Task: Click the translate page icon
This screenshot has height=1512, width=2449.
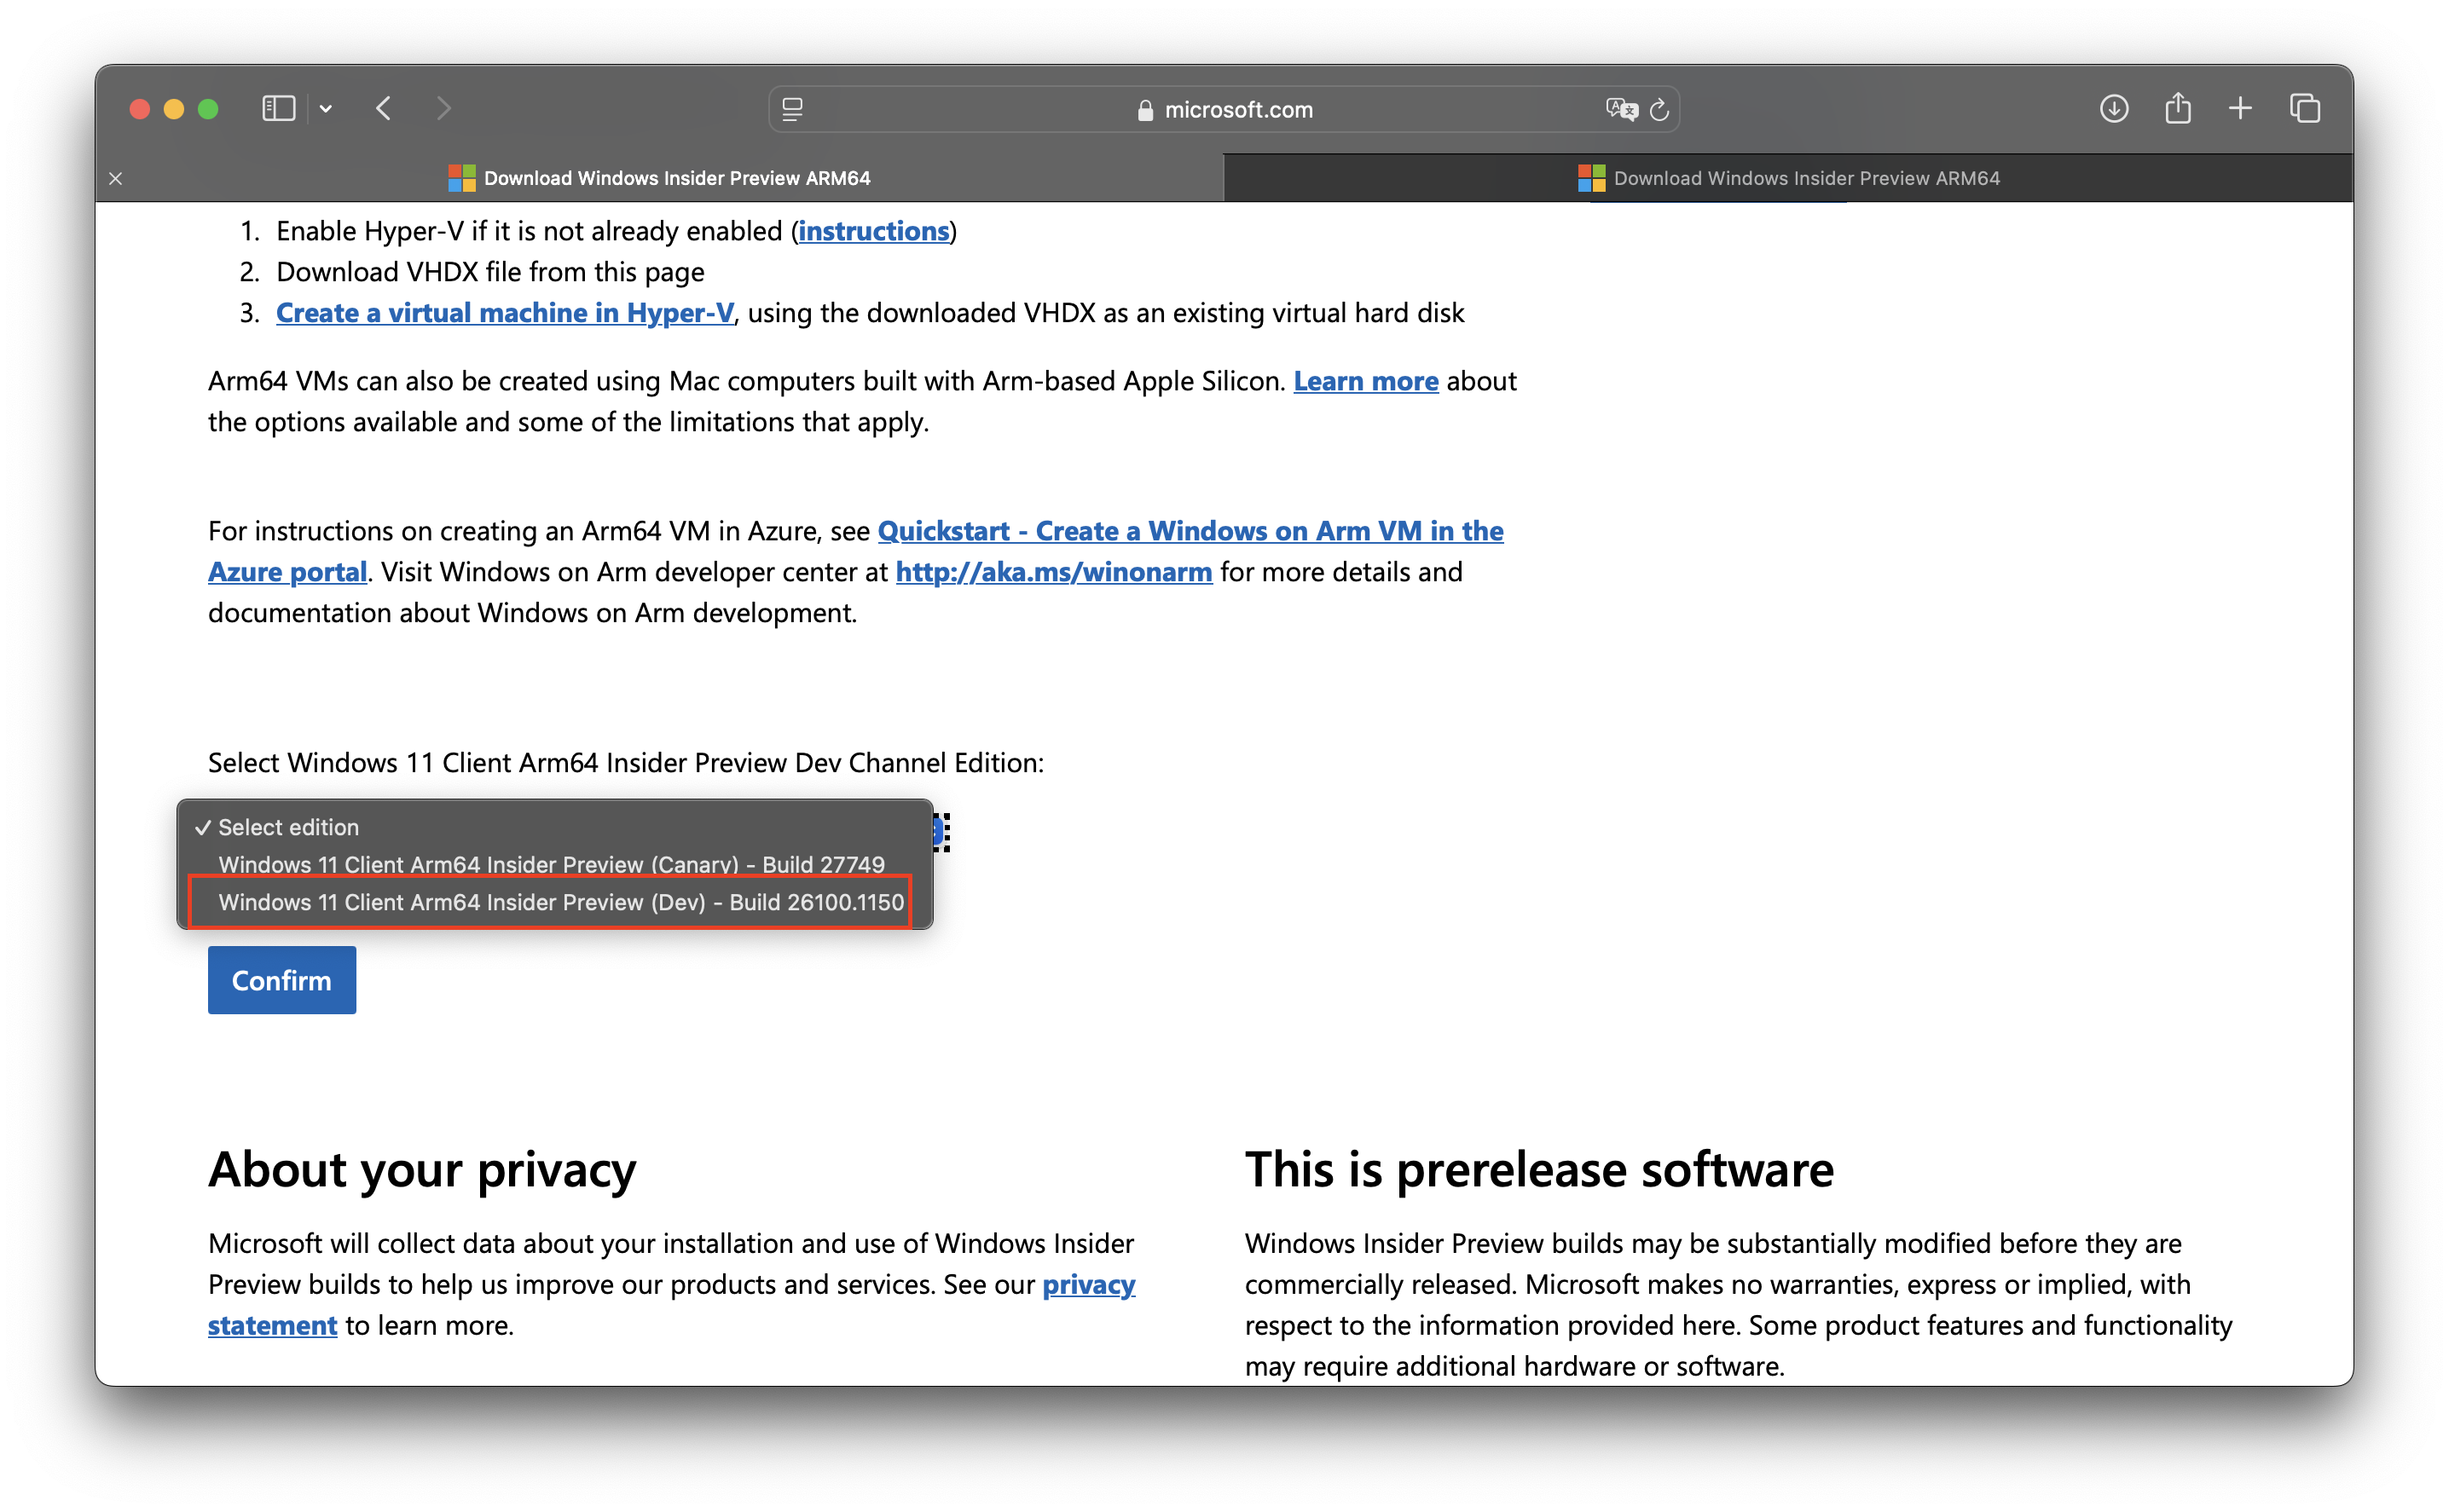Action: pyautogui.click(x=1621, y=109)
